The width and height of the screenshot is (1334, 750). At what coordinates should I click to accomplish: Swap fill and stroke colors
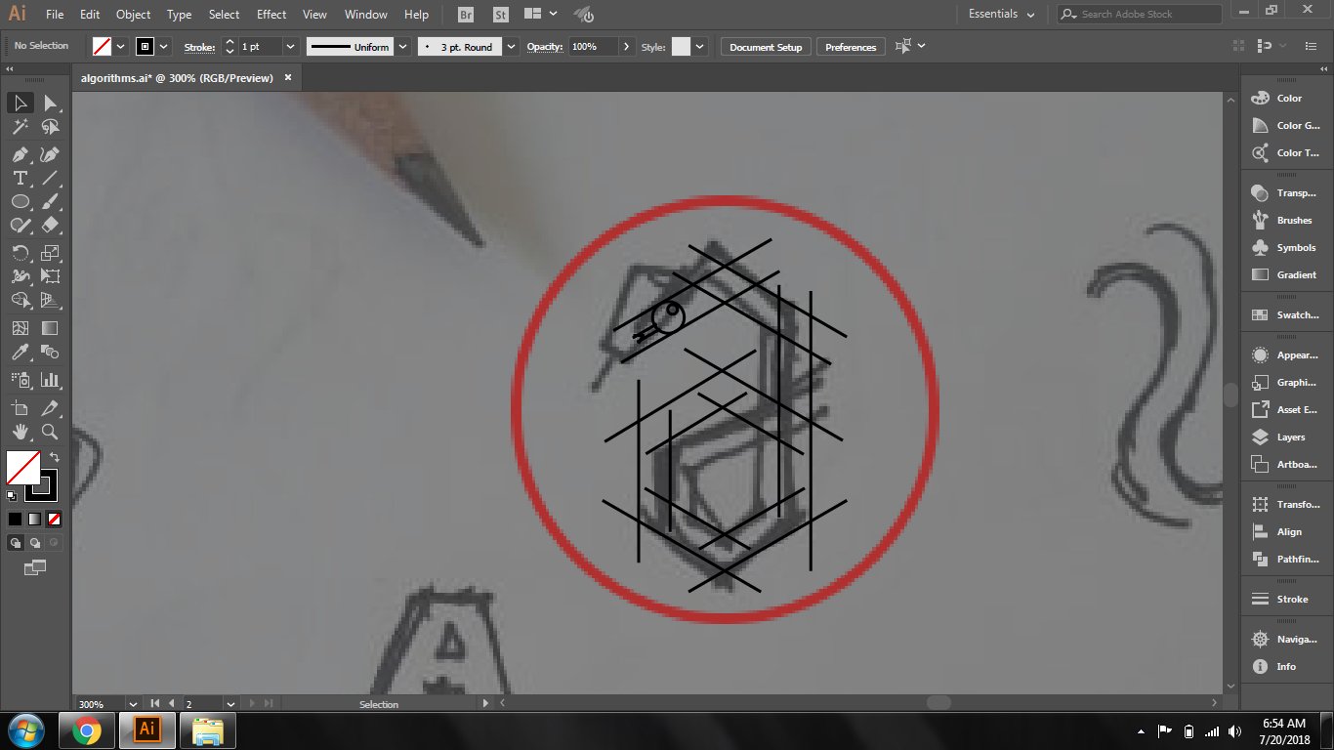(55, 456)
